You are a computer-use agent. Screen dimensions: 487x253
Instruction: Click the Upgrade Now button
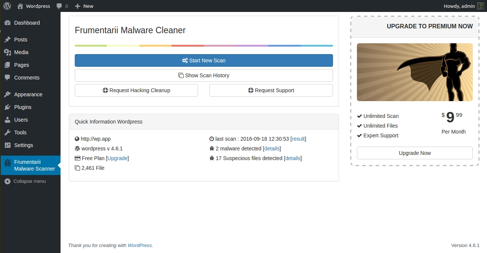pyautogui.click(x=414, y=153)
